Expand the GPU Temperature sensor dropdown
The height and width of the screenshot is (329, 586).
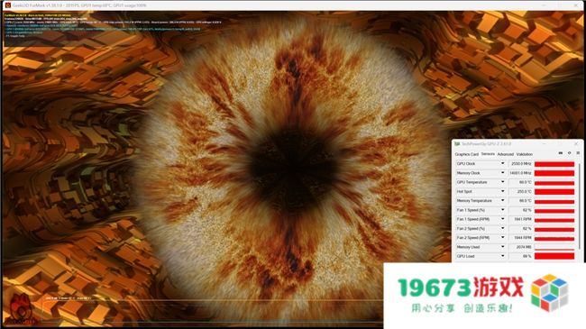(x=502, y=182)
